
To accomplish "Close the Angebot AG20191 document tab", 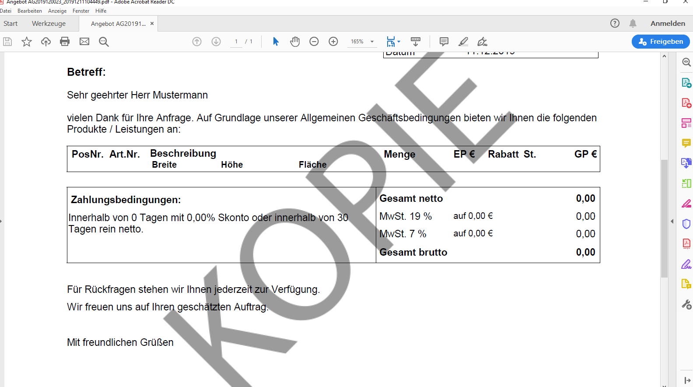I will tap(152, 24).
